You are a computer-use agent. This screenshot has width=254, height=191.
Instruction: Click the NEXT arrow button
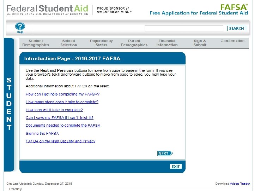click(165, 153)
